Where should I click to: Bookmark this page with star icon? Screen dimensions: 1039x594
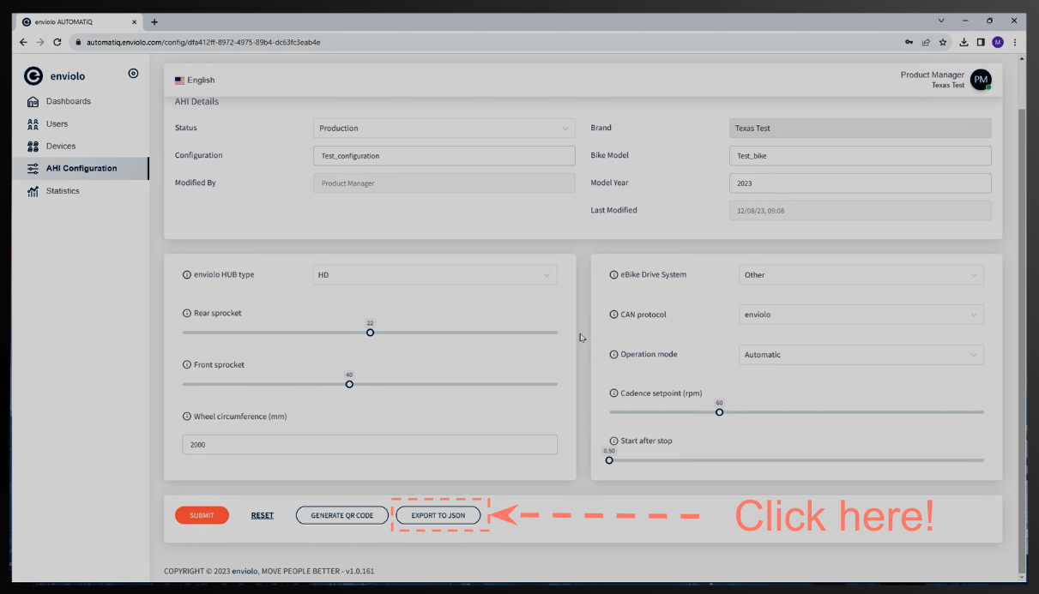(943, 42)
